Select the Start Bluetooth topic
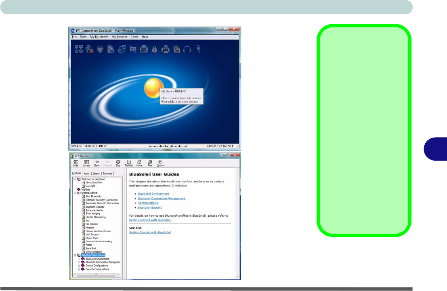Screen dimensions: 447x291 93,197
